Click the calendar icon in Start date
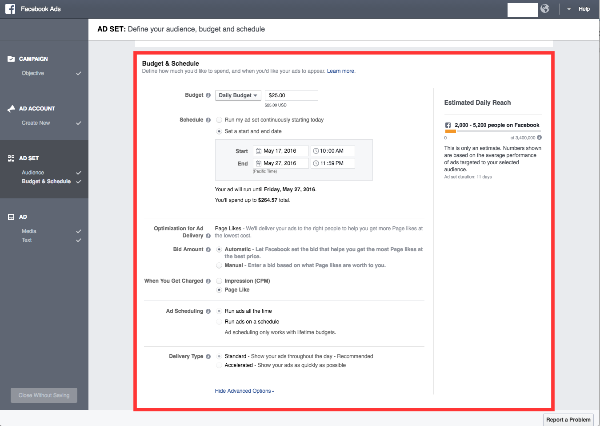This screenshot has width=600, height=426. coord(259,151)
